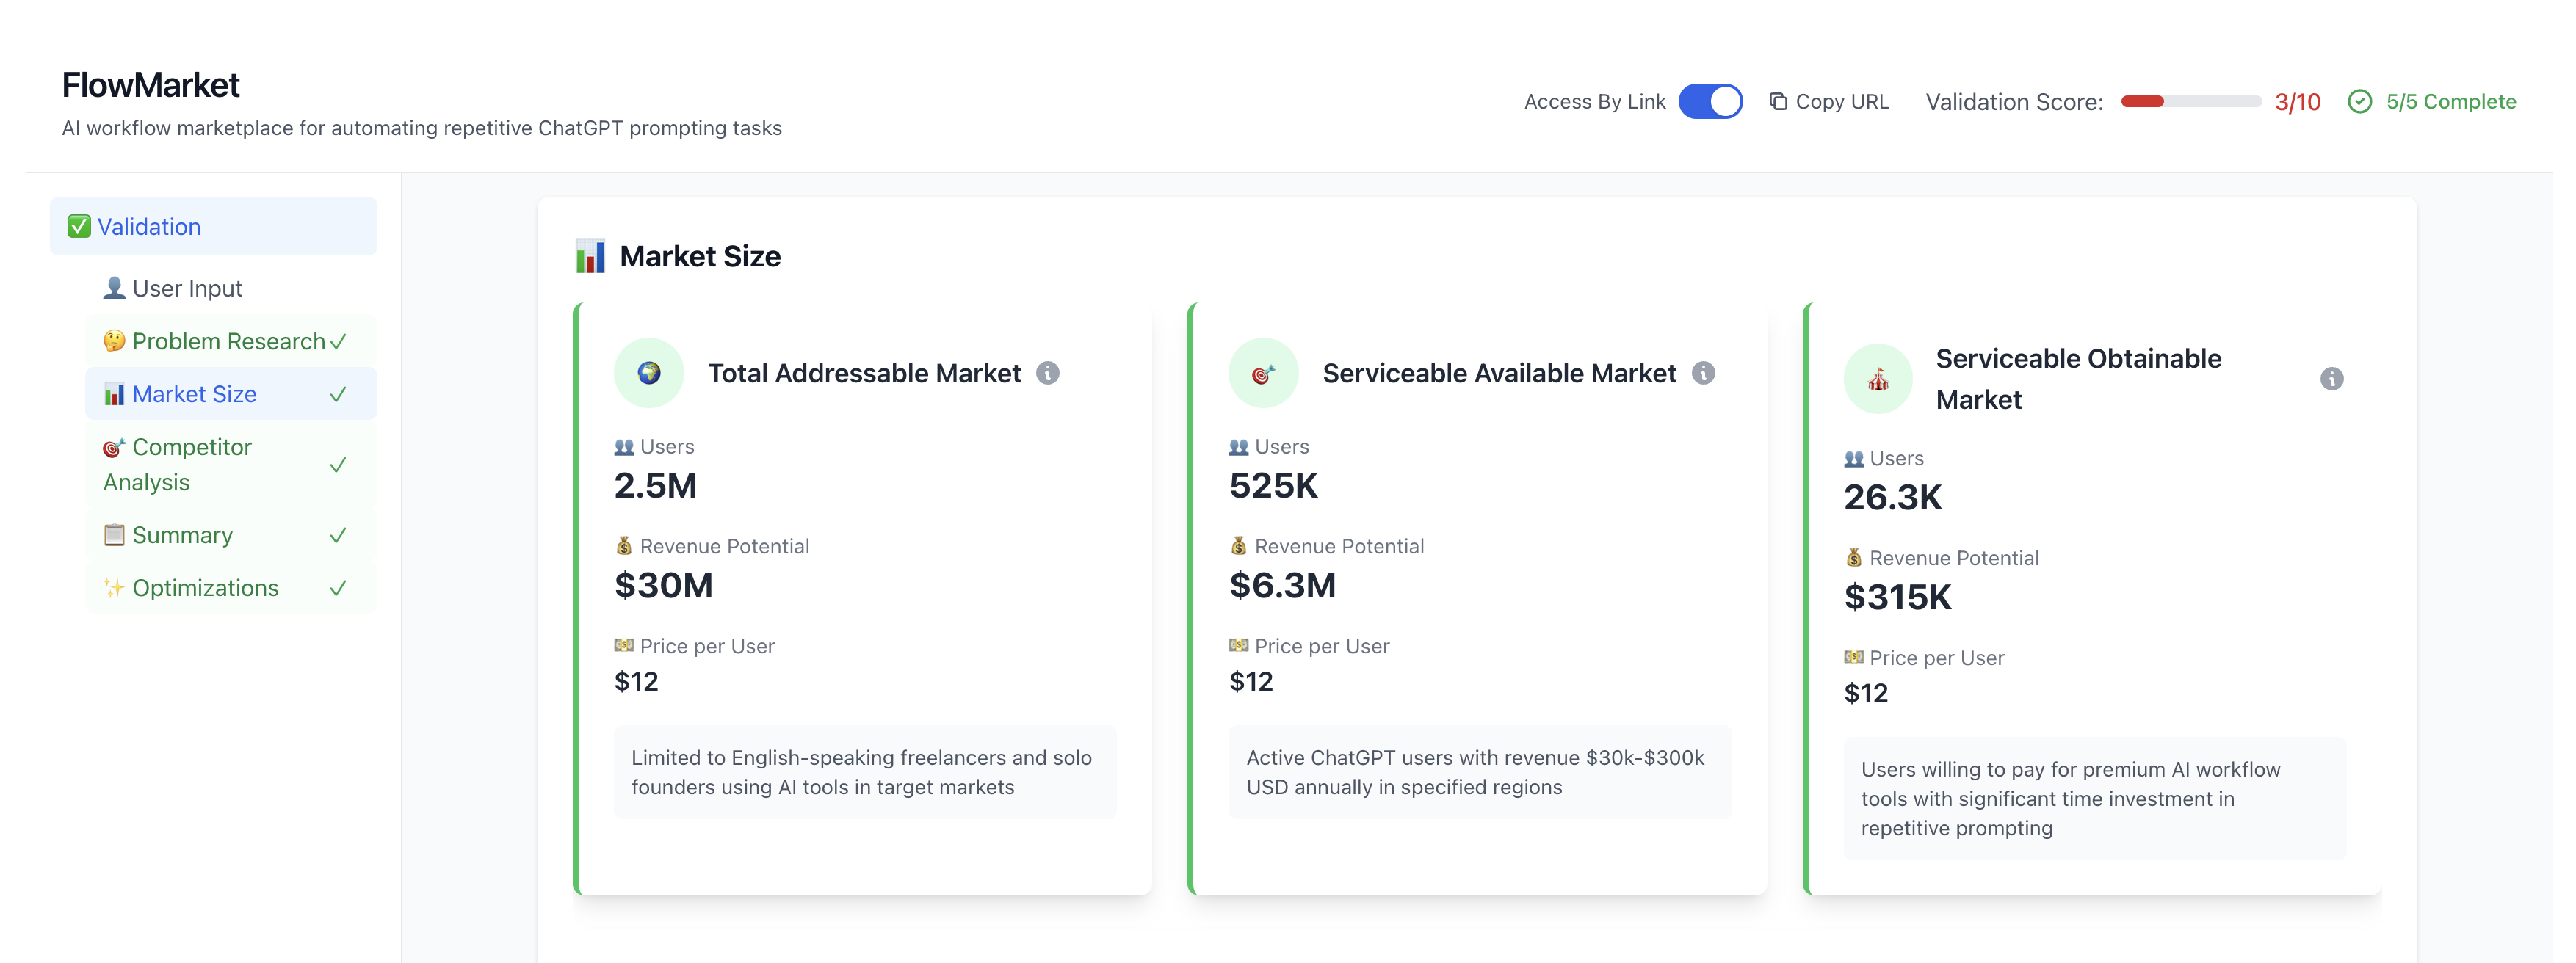Click info icon for Serviceable Obtainable Market
2576x963 pixels.
click(2331, 379)
